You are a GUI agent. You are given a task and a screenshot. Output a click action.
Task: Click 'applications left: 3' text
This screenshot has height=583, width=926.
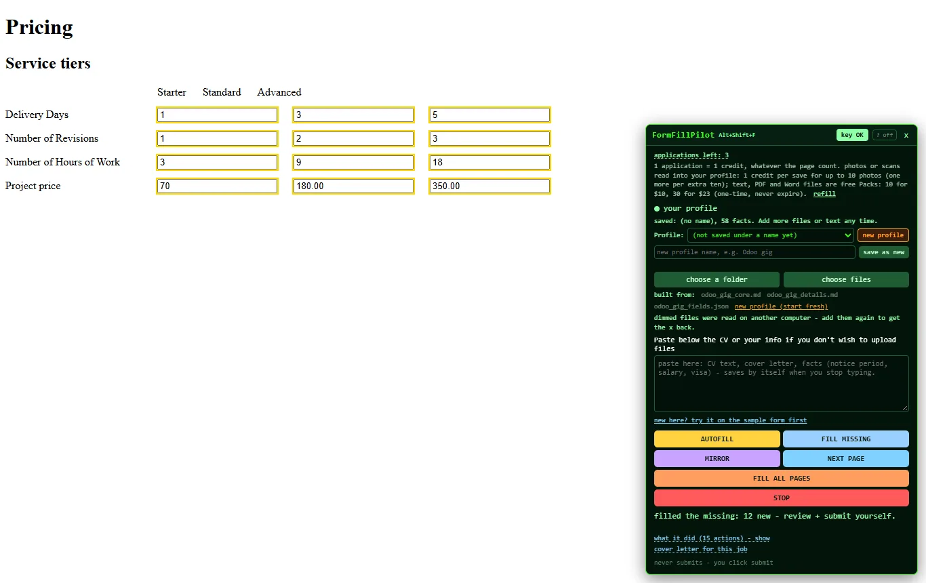(x=691, y=155)
